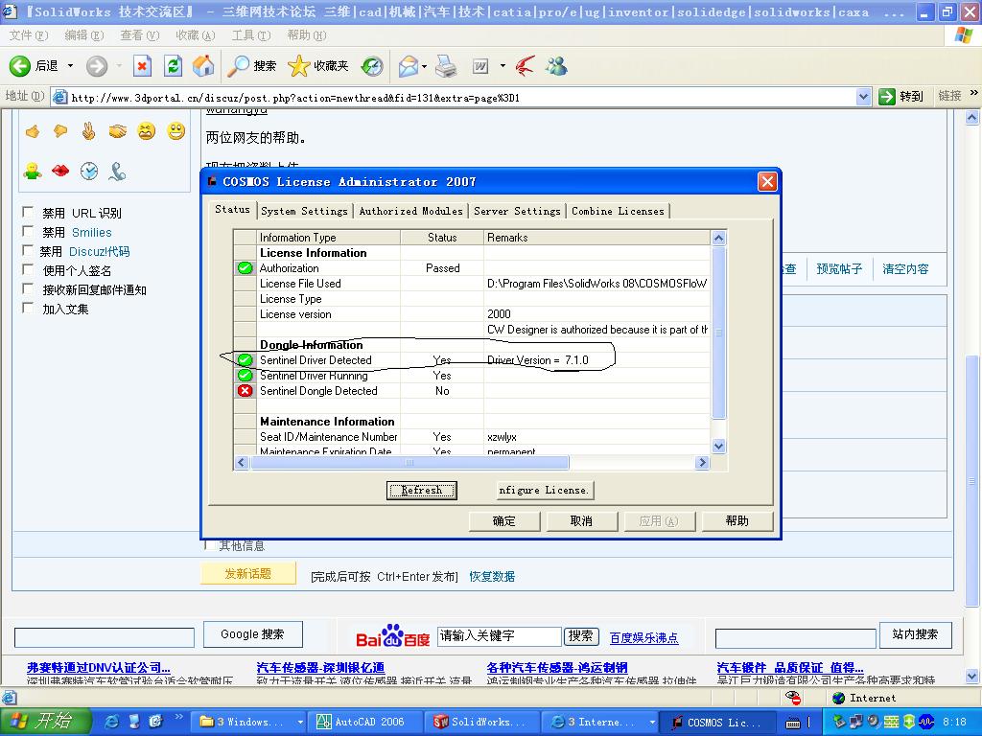This screenshot has width=982, height=736.
Task: Switch to the Authorized Modules tab
Action: tap(410, 211)
